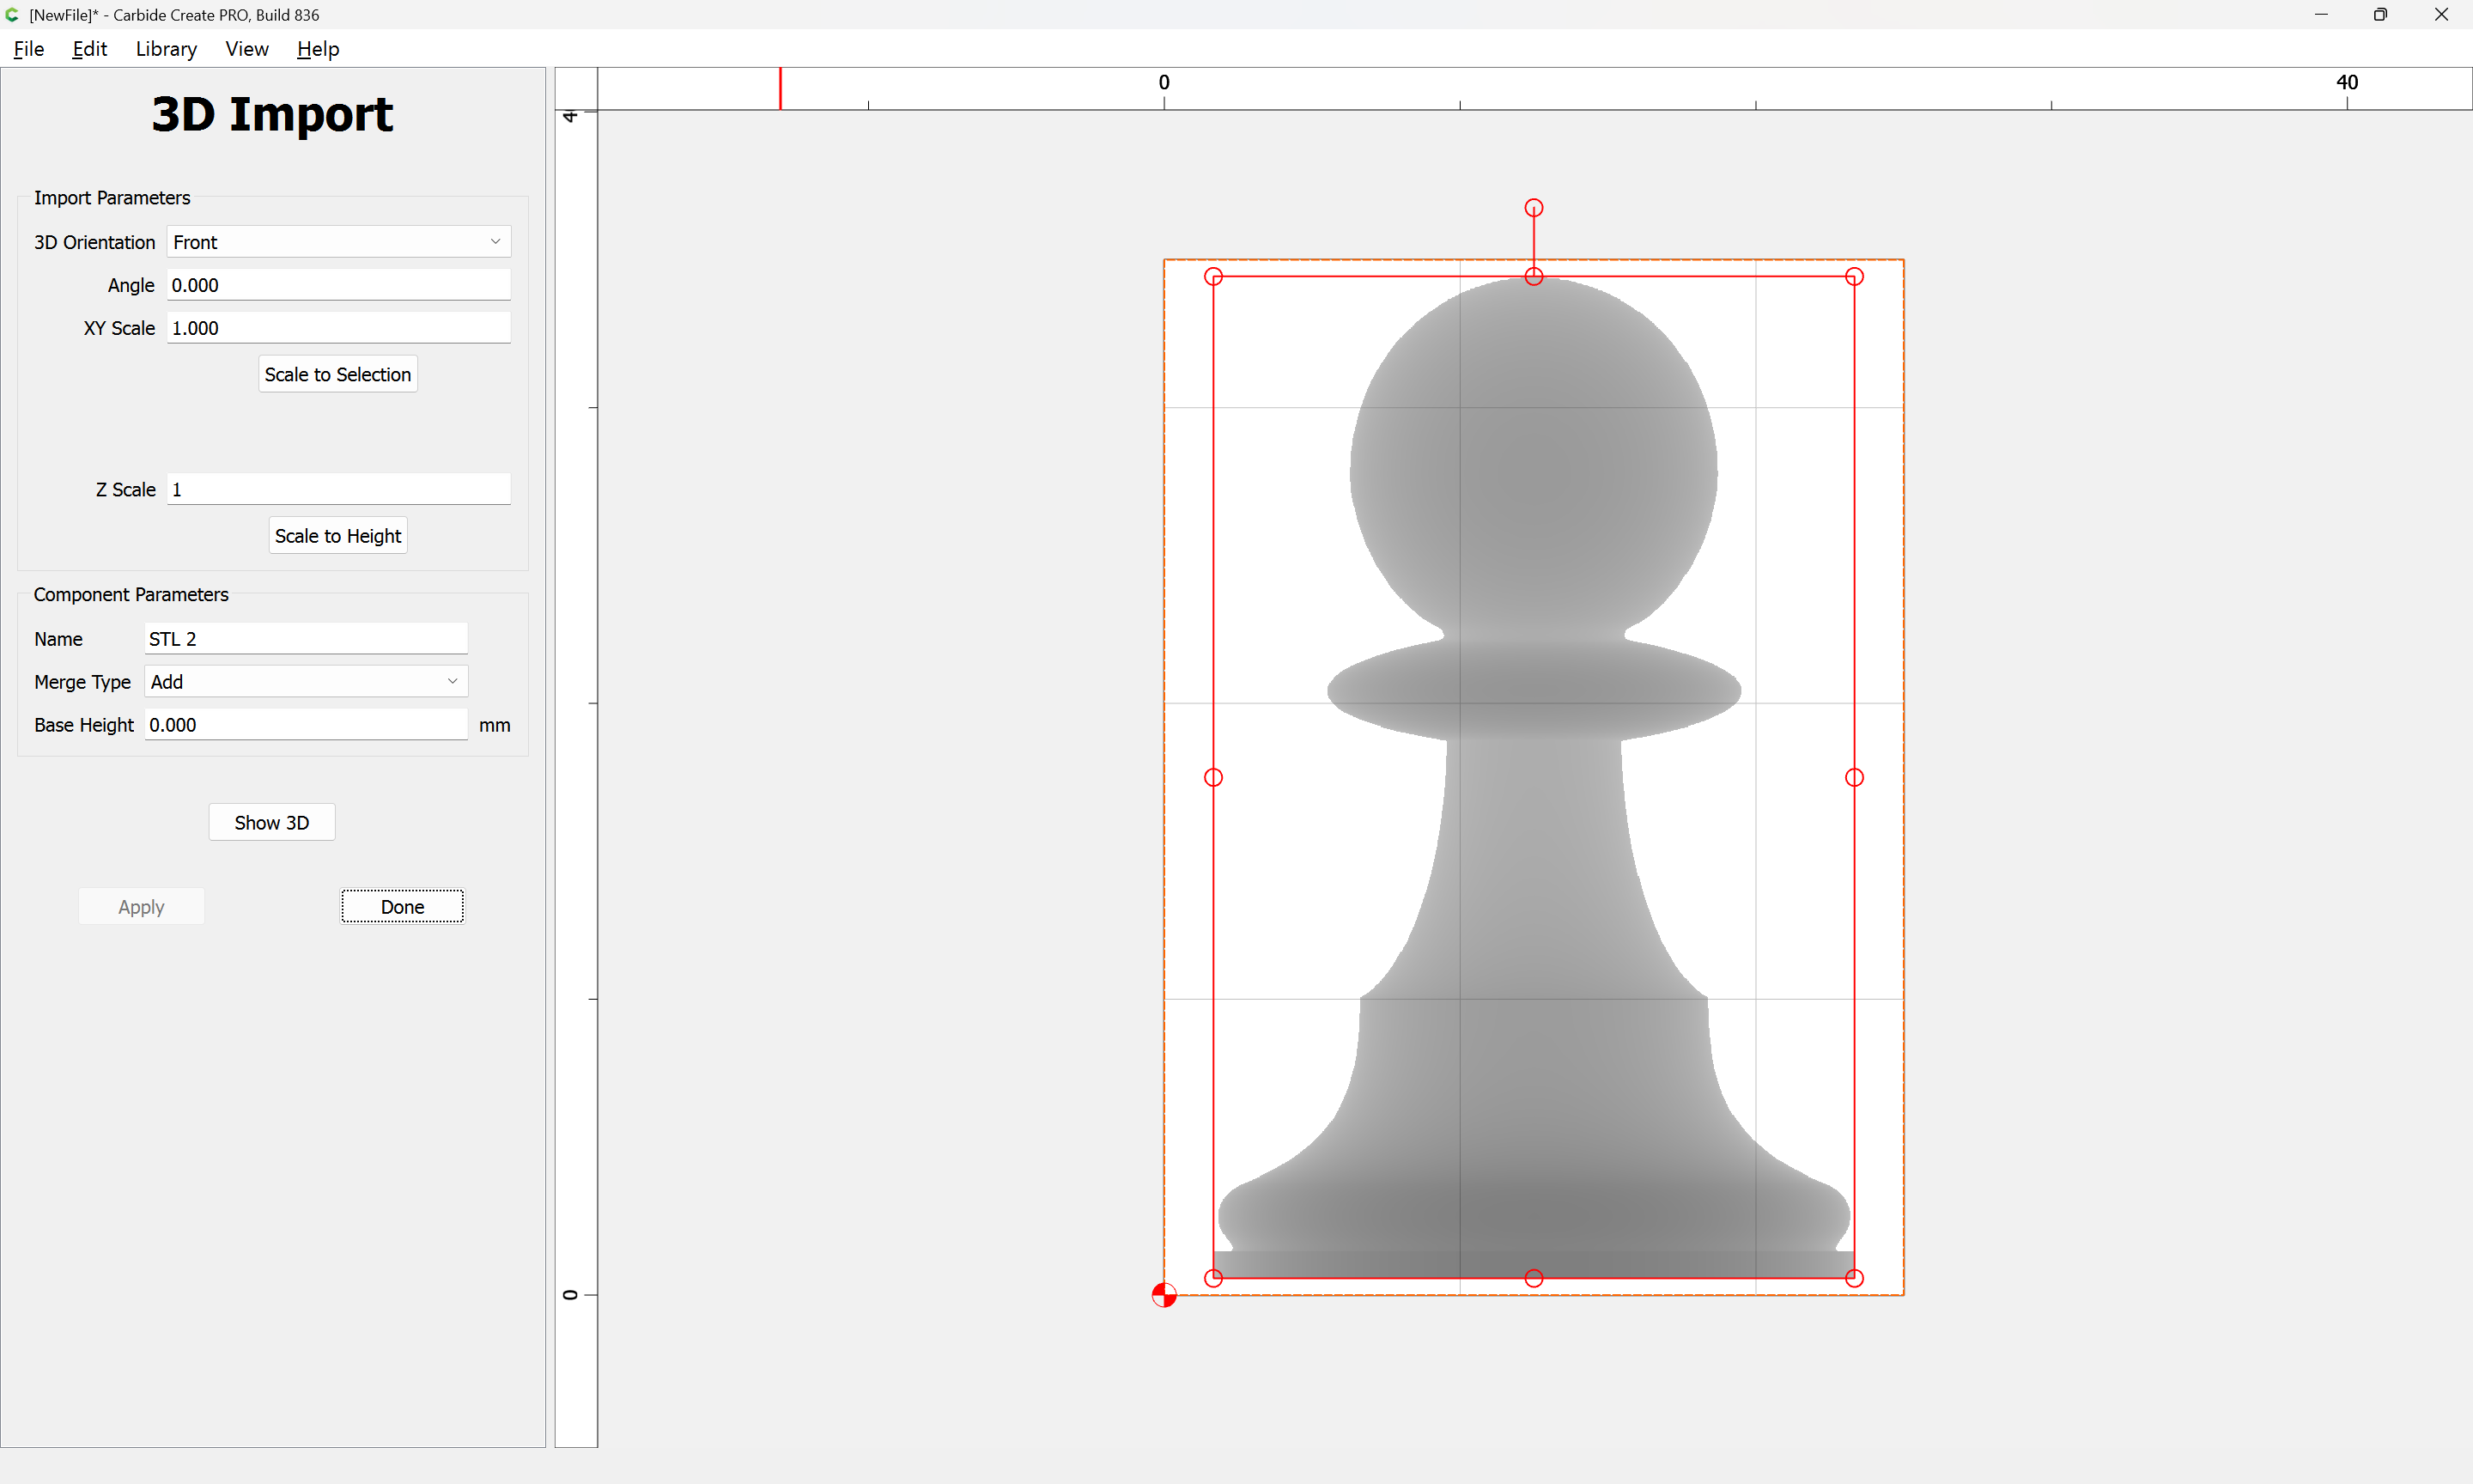This screenshot has height=1484, width=2473.
Task: Click the Show 3D button
Action: (x=270, y=822)
